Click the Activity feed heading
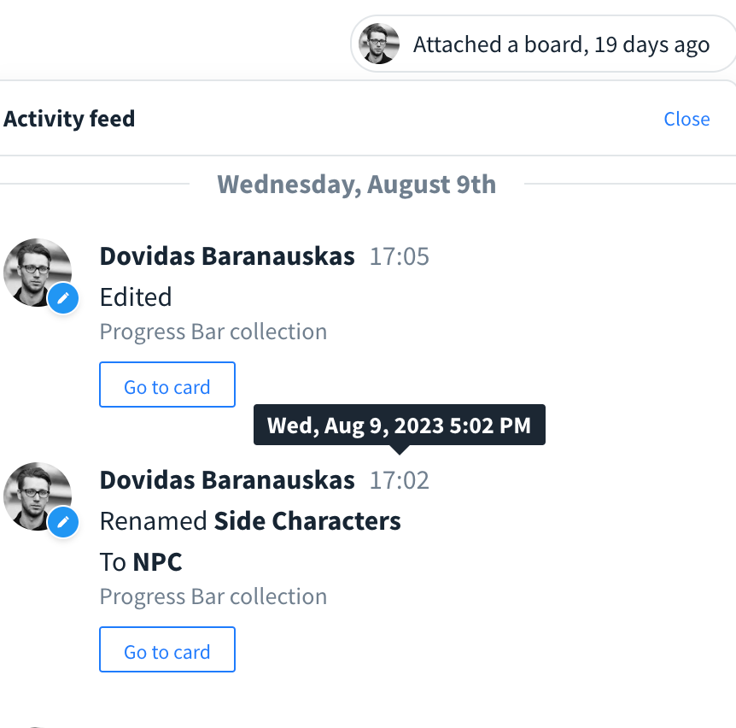Image resolution: width=736 pixels, height=728 pixels. tap(69, 119)
